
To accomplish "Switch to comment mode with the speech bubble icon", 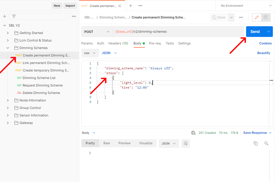I will 265,17.
